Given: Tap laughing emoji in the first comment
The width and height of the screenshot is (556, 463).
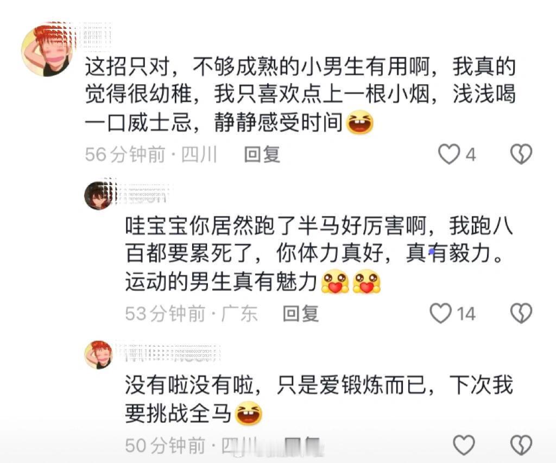Looking at the screenshot, I should pyautogui.click(x=359, y=122).
